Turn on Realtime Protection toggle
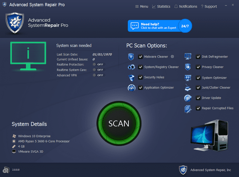The image size is (239, 177). pos(99,64)
